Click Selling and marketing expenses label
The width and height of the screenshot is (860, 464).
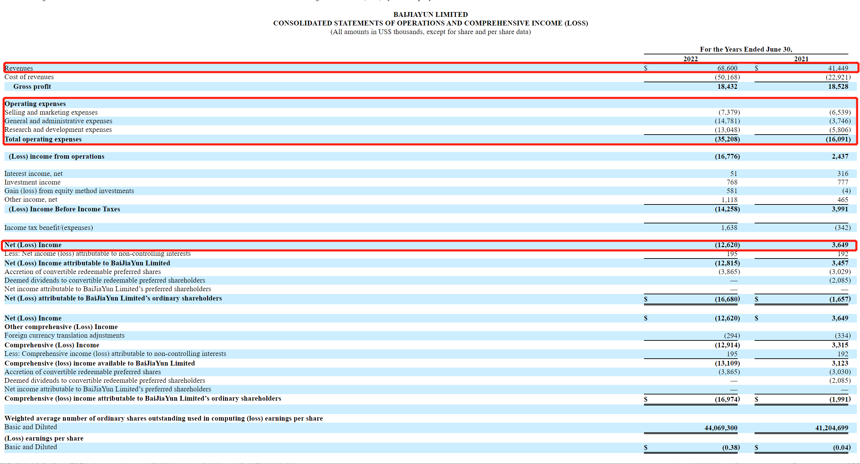click(x=51, y=113)
